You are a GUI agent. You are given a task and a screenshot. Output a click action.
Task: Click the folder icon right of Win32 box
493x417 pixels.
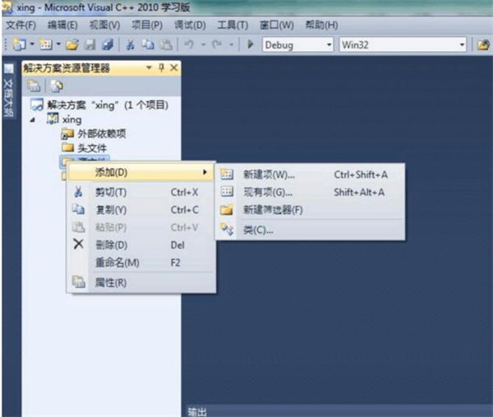point(483,44)
